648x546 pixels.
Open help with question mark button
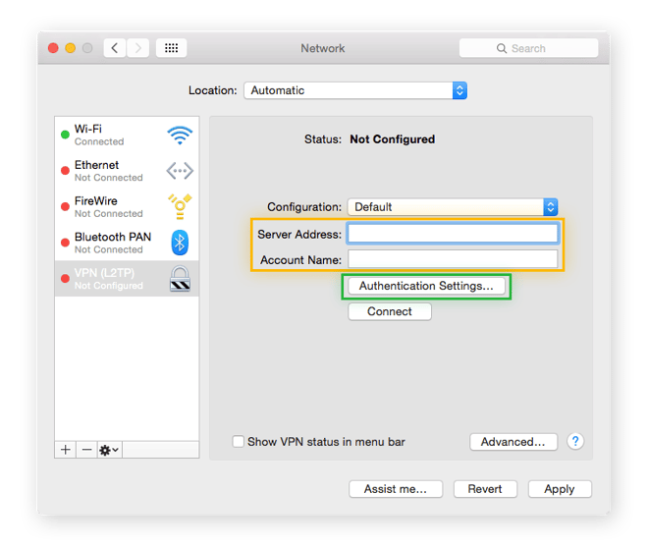(x=575, y=442)
